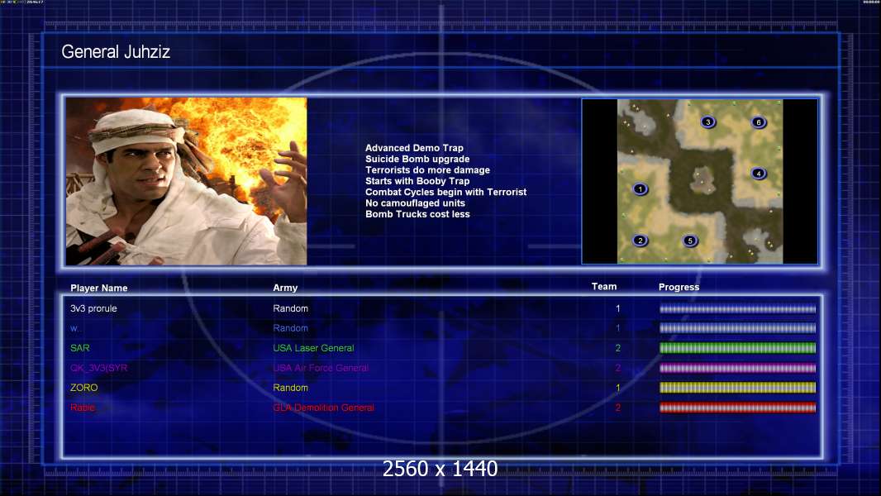Select player name 3v3 prorule

[94, 308]
